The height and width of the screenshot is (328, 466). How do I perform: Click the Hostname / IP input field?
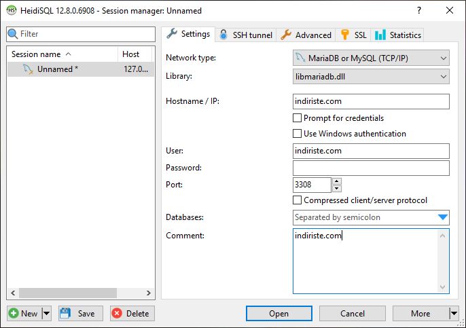tap(371, 101)
